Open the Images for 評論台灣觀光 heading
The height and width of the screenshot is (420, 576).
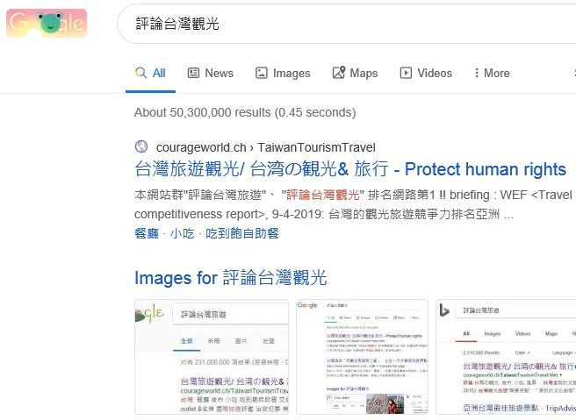pyautogui.click(x=231, y=277)
